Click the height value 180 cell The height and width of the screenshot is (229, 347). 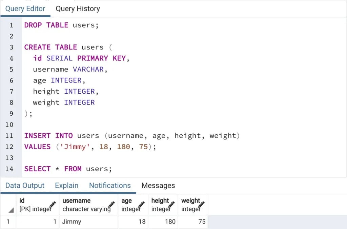pyautogui.click(x=163, y=222)
